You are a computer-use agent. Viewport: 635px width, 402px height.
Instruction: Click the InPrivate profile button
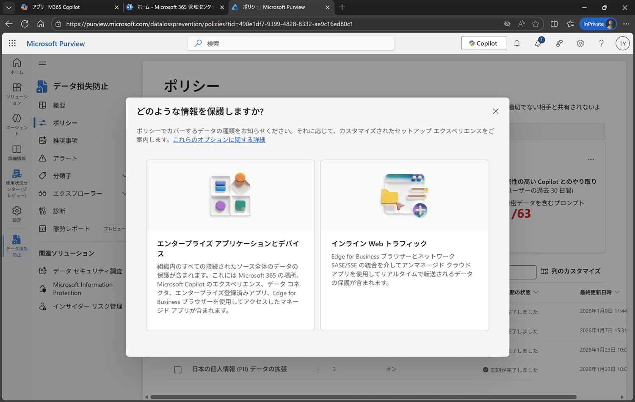[x=599, y=24]
